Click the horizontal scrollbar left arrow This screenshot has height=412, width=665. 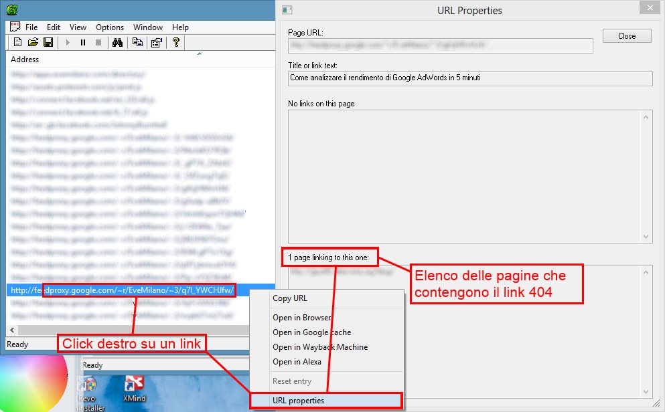pos(12,330)
